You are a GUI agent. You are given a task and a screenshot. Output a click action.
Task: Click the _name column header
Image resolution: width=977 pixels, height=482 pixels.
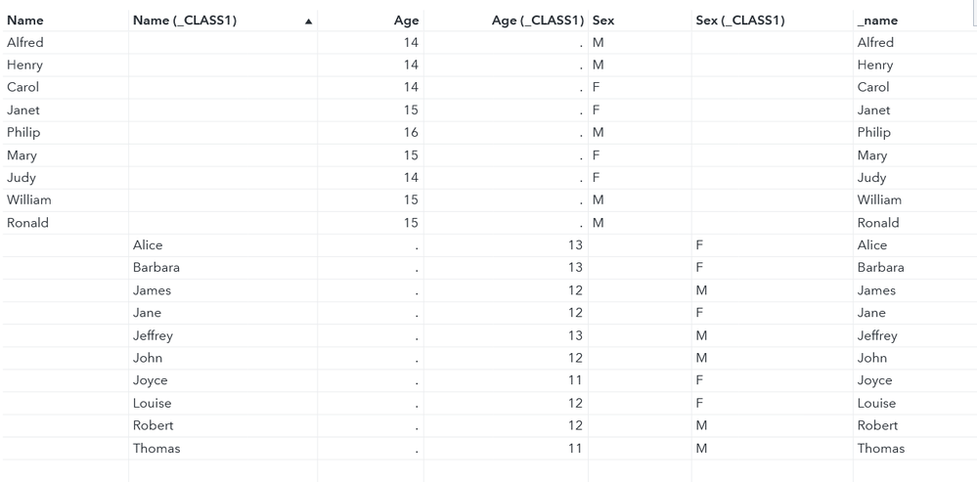[877, 21]
